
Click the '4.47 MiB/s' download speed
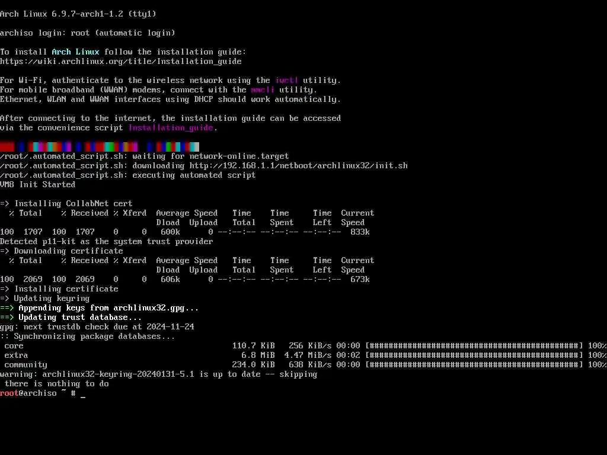click(x=308, y=355)
